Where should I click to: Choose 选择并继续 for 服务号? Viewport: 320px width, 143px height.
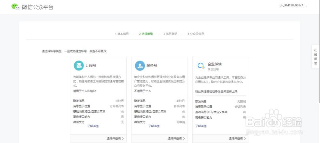coord(176,139)
